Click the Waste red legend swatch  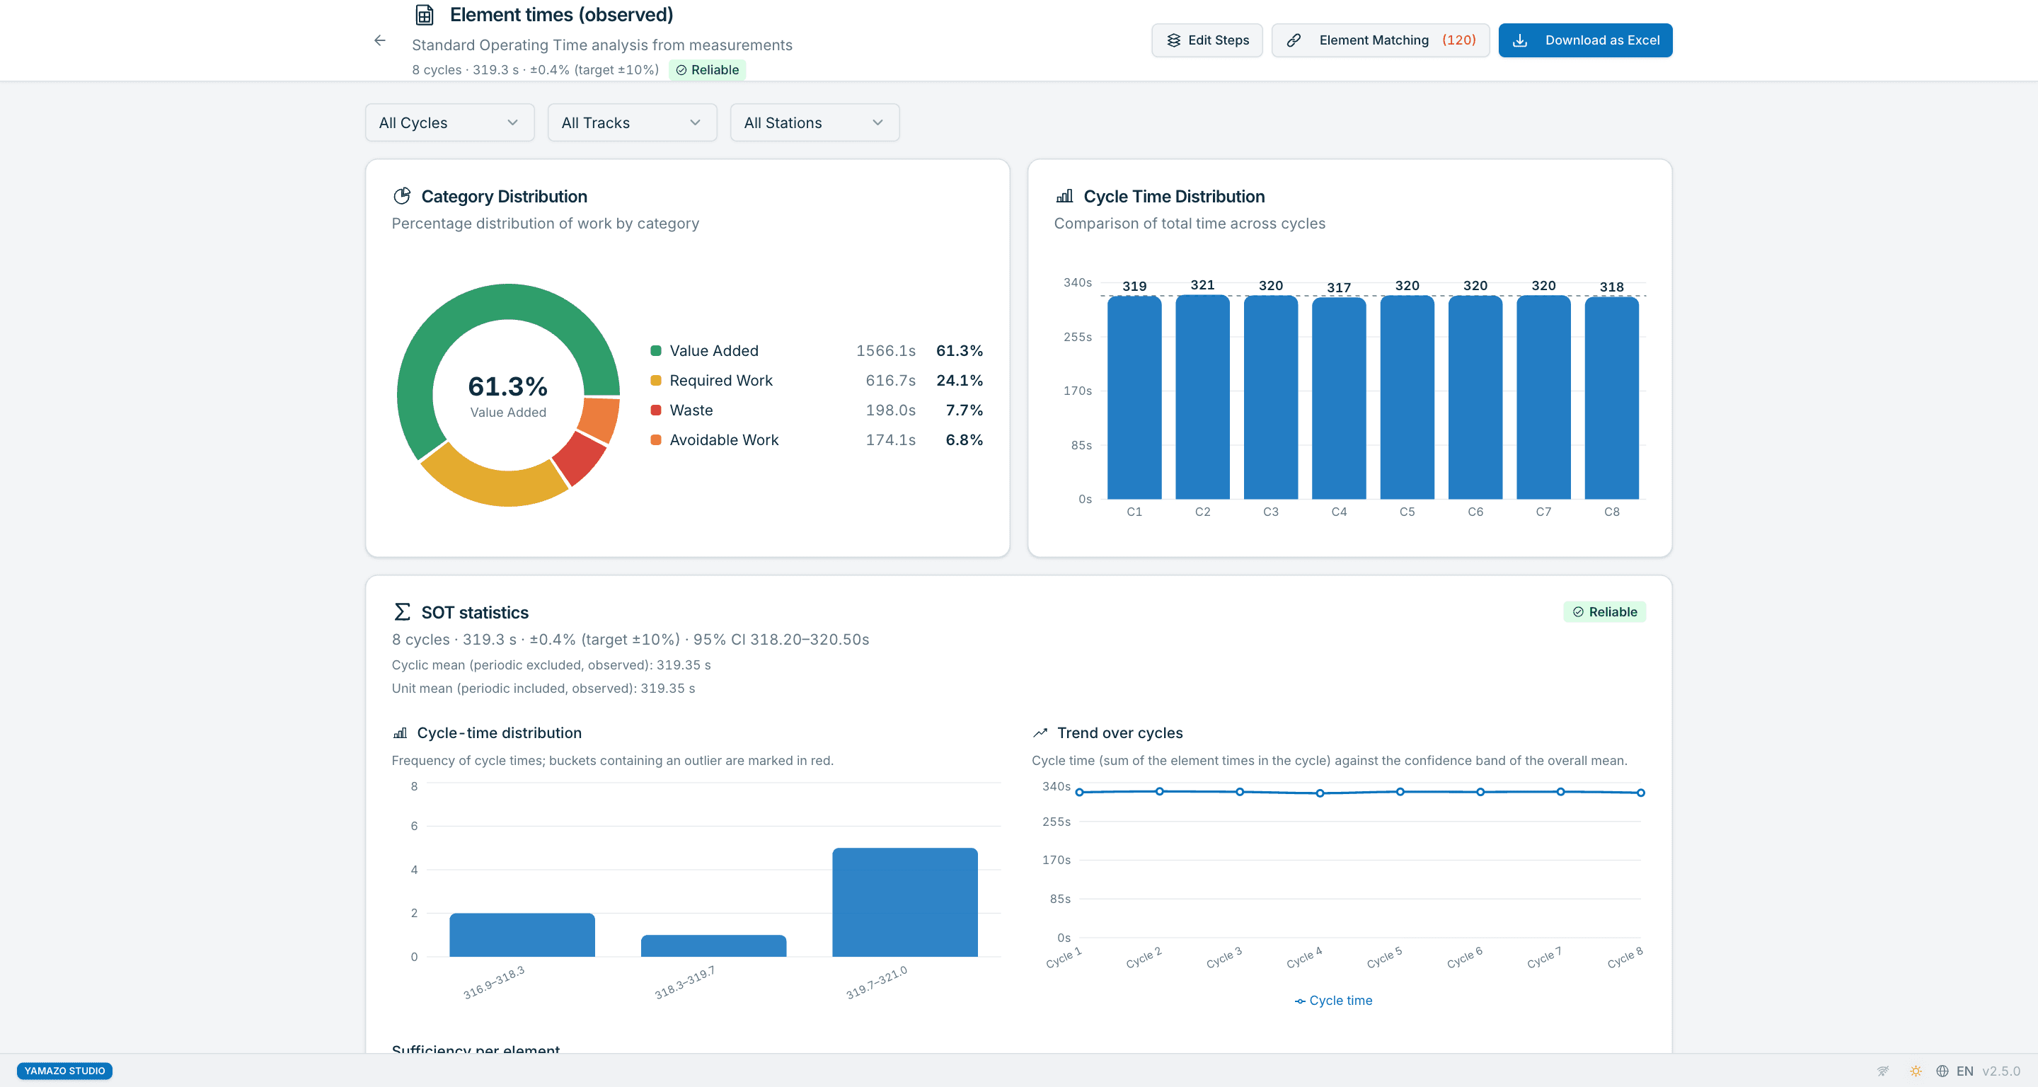(656, 410)
